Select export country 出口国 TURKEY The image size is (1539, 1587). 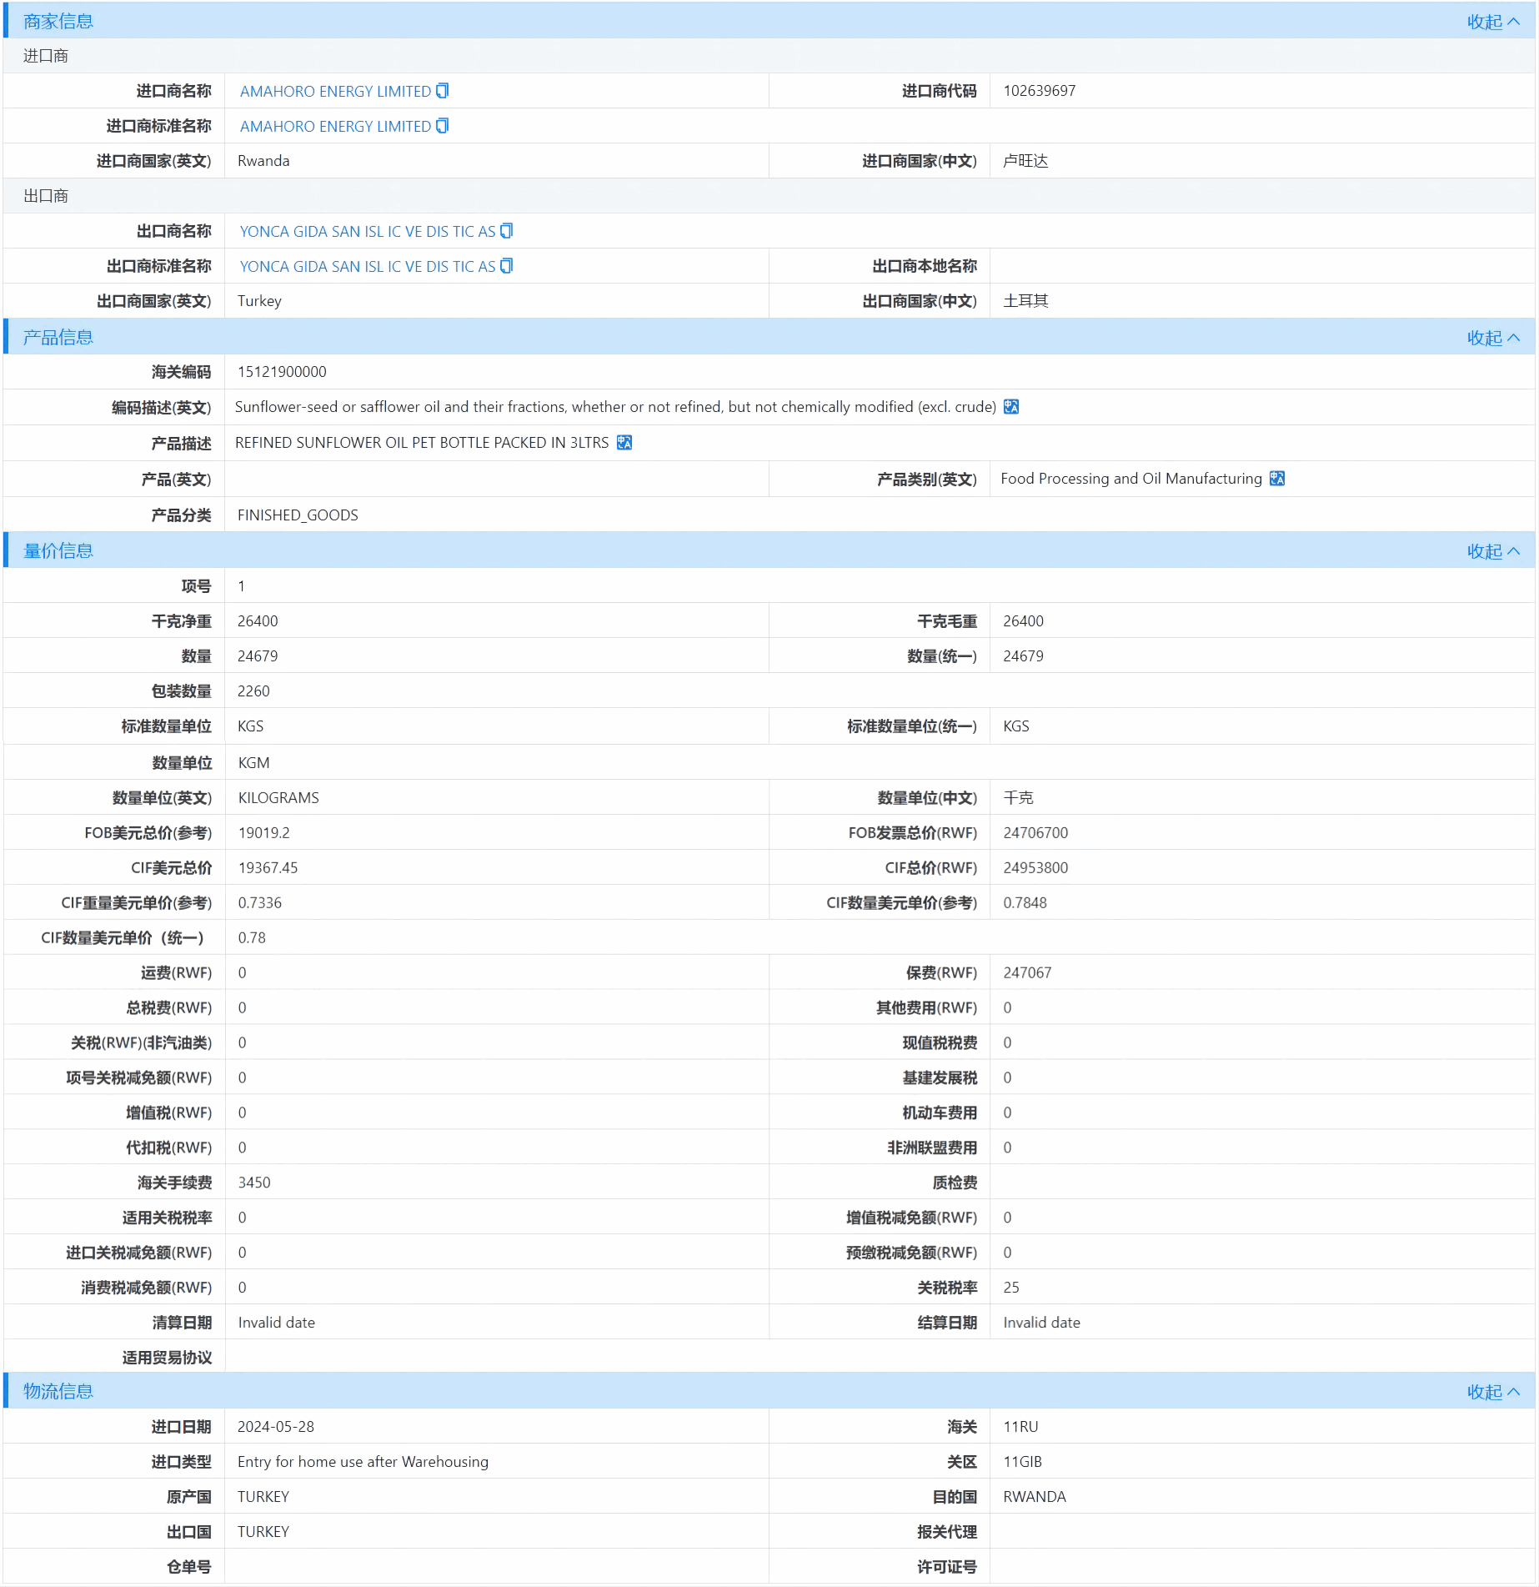coord(263,1532)
